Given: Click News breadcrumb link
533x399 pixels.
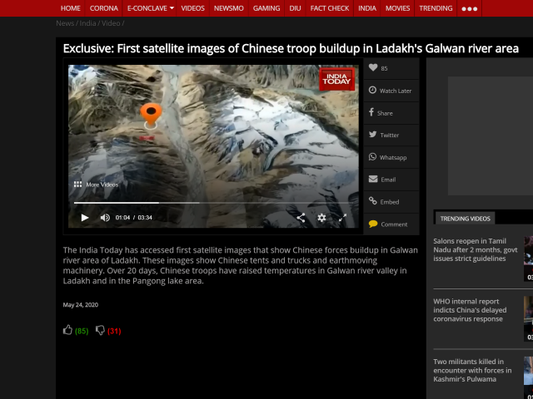Looking at the screenshot, I should (65, 23).
